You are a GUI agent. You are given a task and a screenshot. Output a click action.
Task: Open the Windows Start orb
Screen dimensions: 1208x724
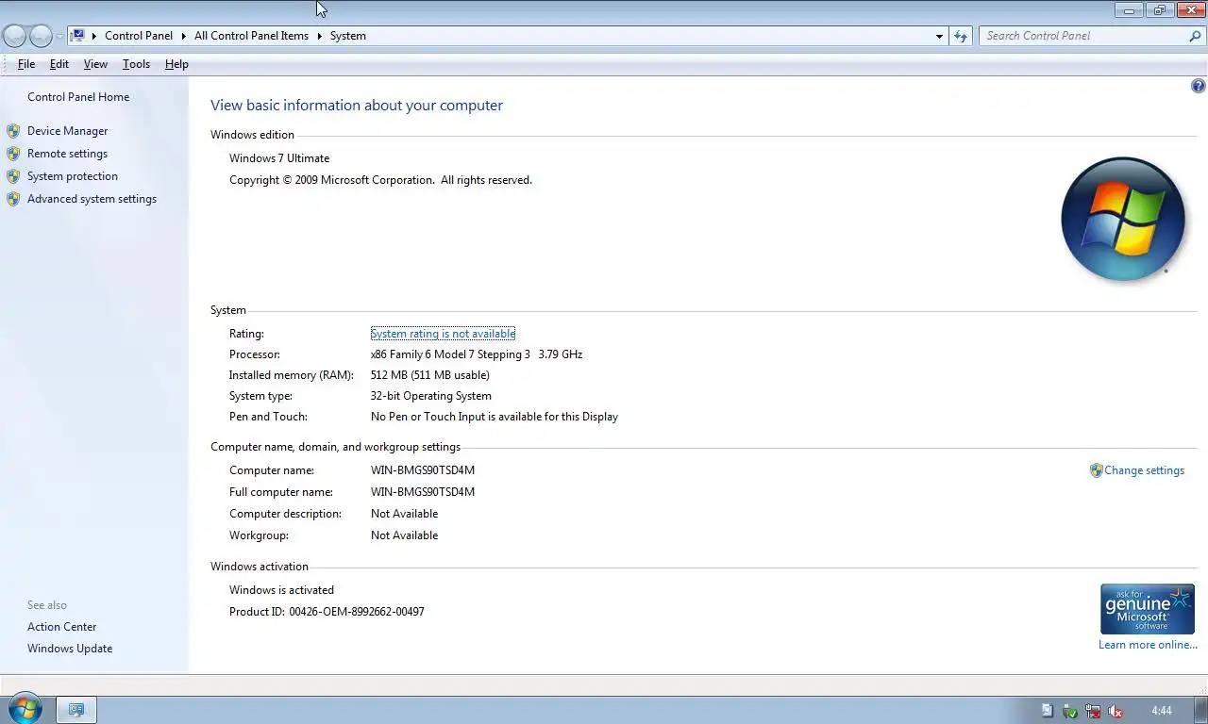pos(25,709)
